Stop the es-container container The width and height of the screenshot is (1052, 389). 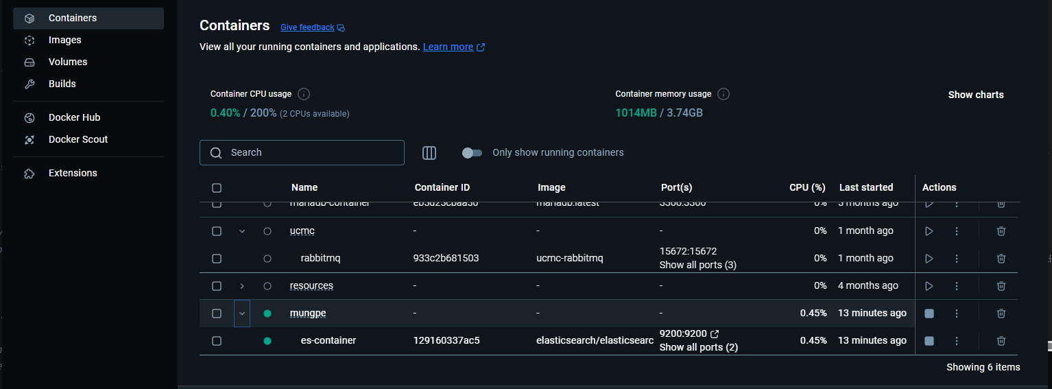click(x=929, y=341)
